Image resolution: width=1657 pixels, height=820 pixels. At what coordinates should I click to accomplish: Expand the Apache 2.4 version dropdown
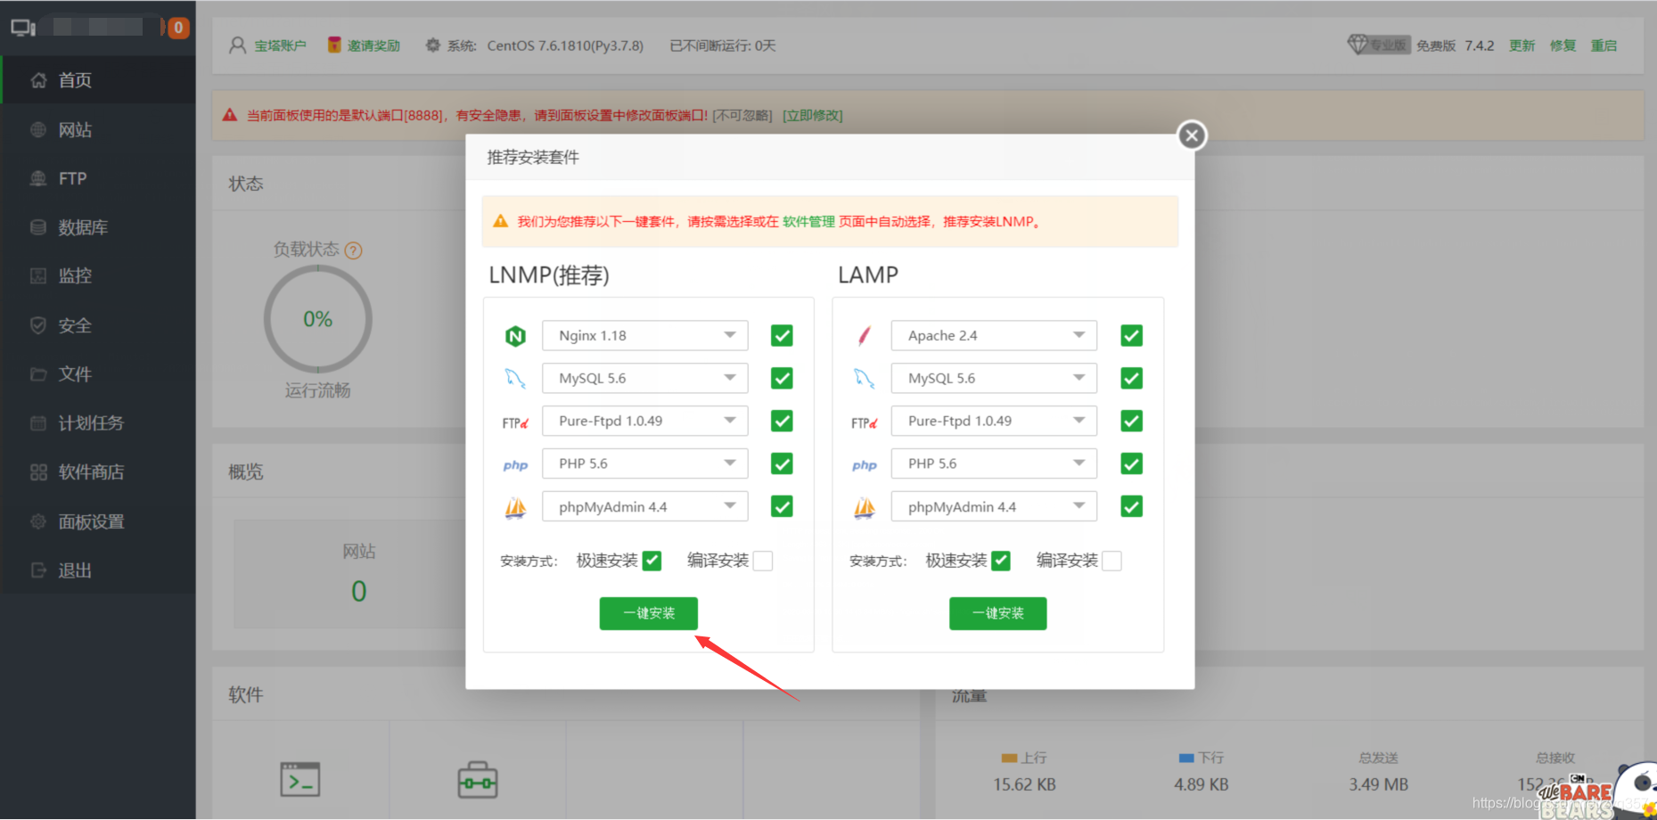[994, 336]
